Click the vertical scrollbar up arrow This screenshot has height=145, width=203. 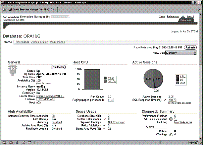point(201,14)
